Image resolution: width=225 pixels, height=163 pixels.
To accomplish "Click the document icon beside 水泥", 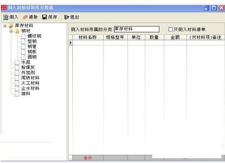I will (x=17, y=62).
